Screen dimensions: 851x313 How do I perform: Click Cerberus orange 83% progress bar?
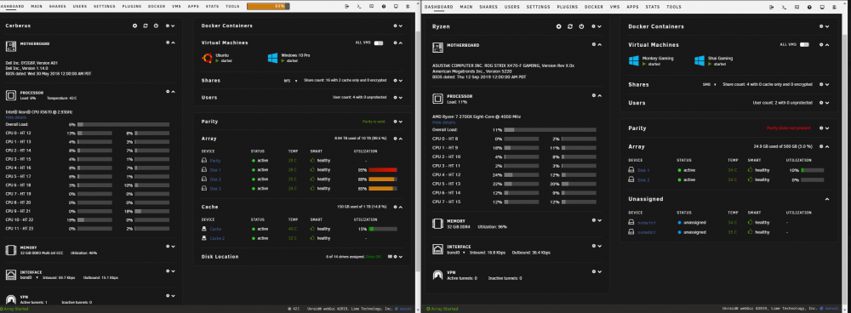[x=267, y=7]
